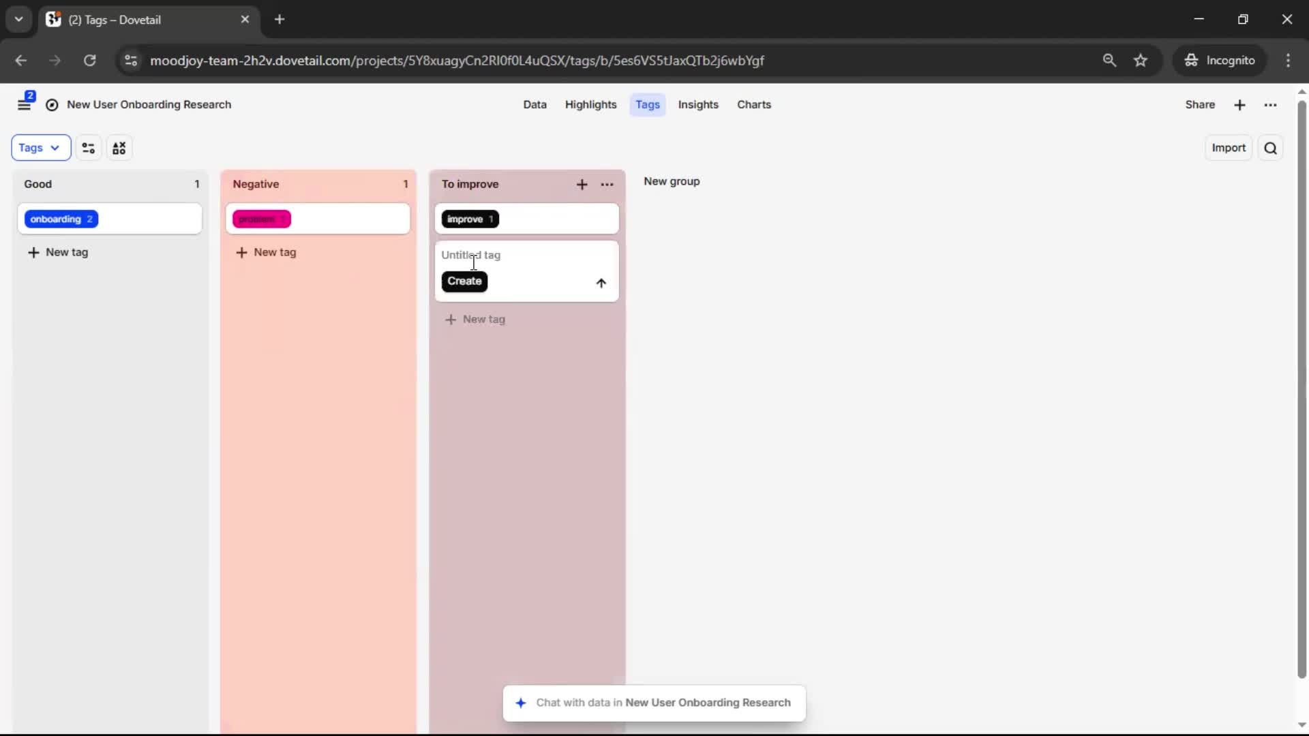Click the Create tag button
Viewport: 1309px width, 736px height.
click(464, 281)
